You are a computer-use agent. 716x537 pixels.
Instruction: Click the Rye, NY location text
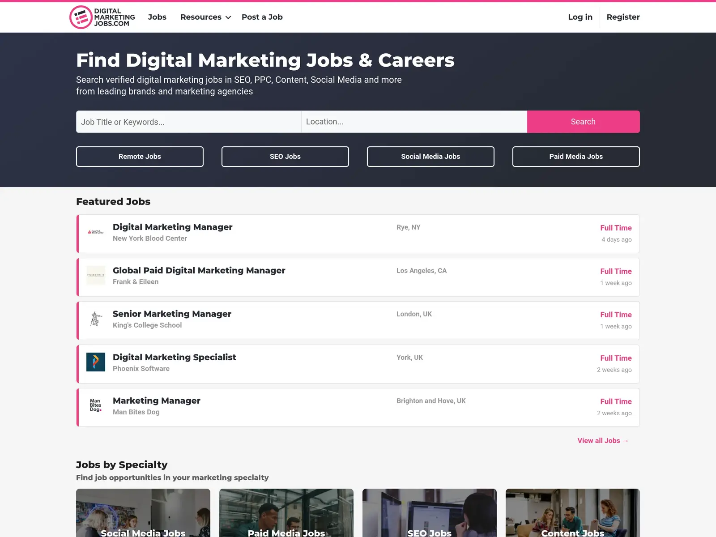click(x=409, y=227)
